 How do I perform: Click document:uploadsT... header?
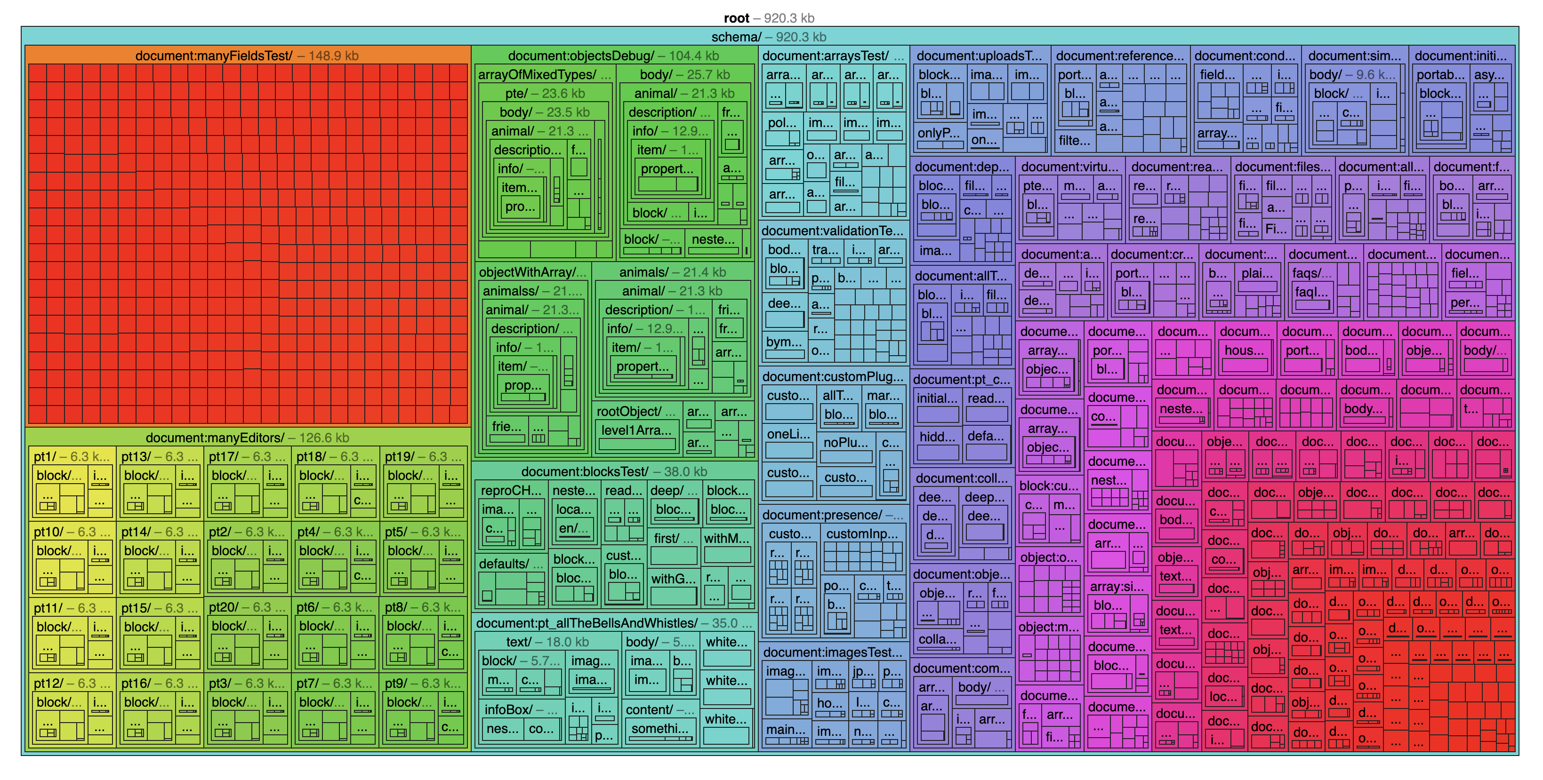point(980,56)
